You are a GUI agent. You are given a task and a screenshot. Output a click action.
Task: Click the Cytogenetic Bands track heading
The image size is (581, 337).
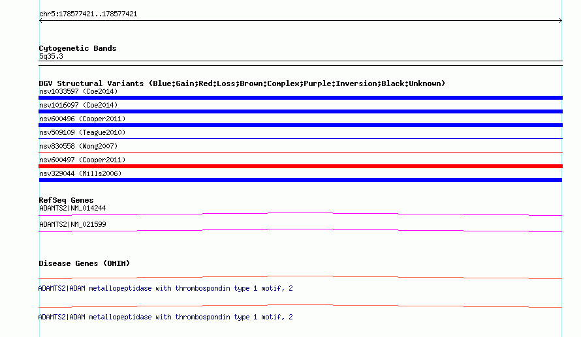78,48
